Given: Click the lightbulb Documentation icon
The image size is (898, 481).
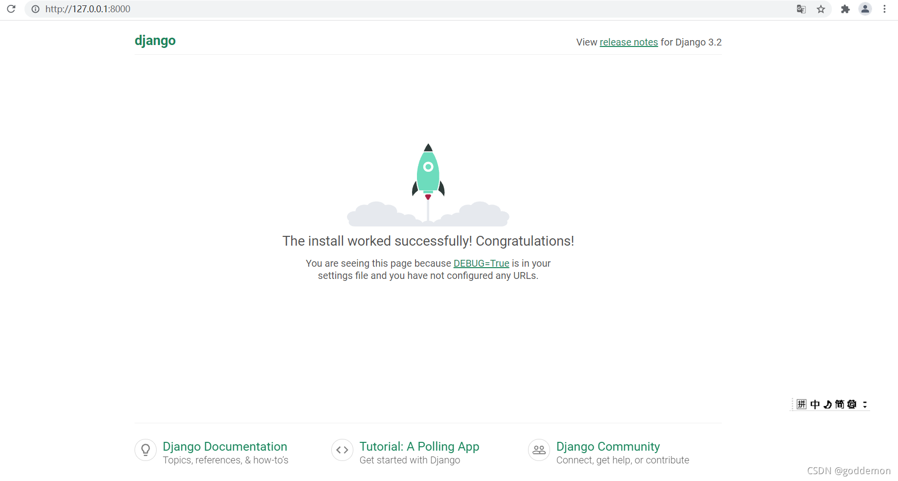Looking at the screenshot, I should pyautogui.click(x=145, y=450).
